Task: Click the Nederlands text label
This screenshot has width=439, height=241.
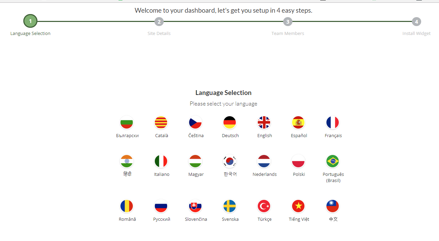Action: 265,174
